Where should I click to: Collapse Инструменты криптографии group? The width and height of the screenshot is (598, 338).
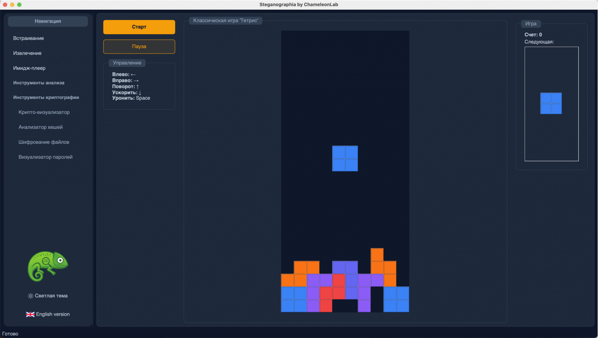coord(46,97)
